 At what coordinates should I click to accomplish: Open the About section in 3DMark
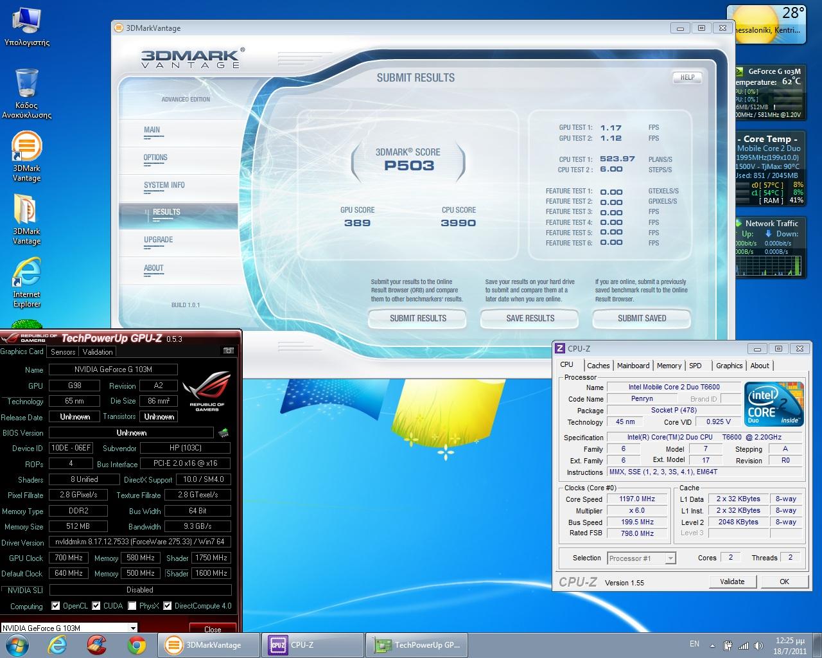pyautogui.click(x=153, y=268)
